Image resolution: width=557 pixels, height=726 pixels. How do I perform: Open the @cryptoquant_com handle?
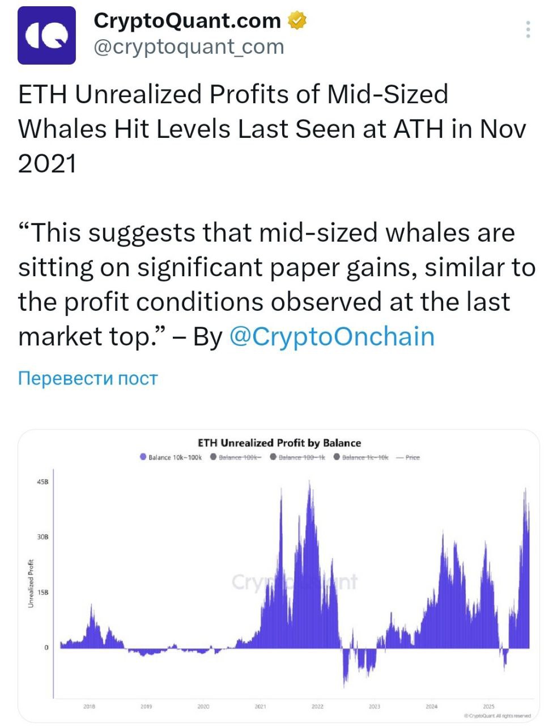[x=189, y=47]
